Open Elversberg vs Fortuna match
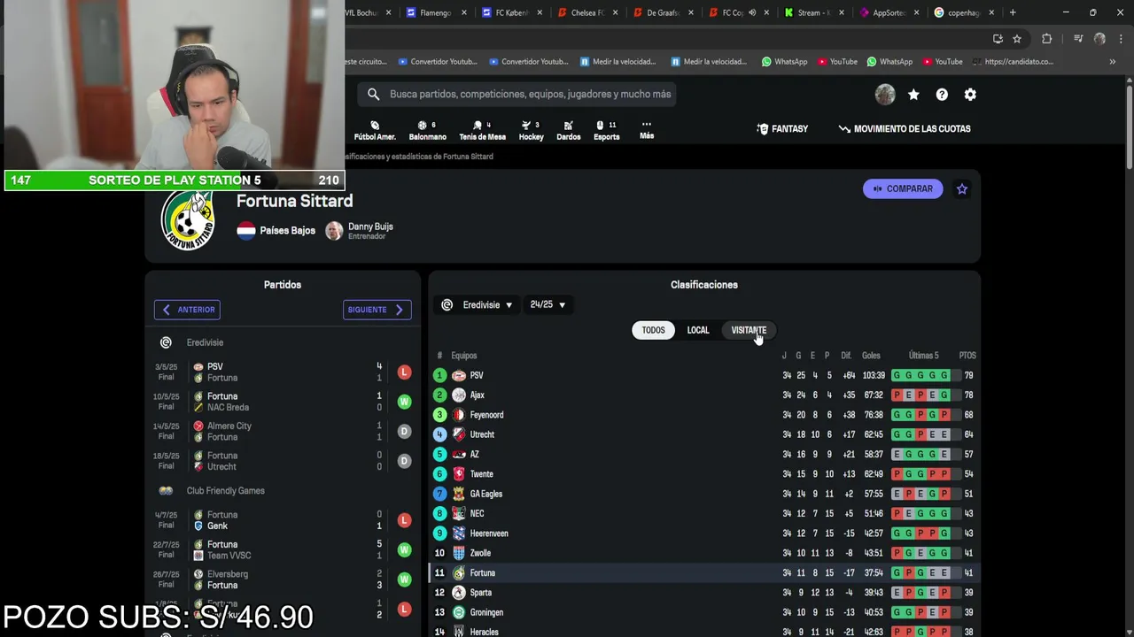This screenshot has height=637, width=1134. tap(283, 579)
